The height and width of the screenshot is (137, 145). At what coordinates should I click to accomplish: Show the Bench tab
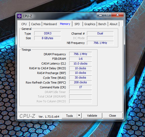pos(102,24)
